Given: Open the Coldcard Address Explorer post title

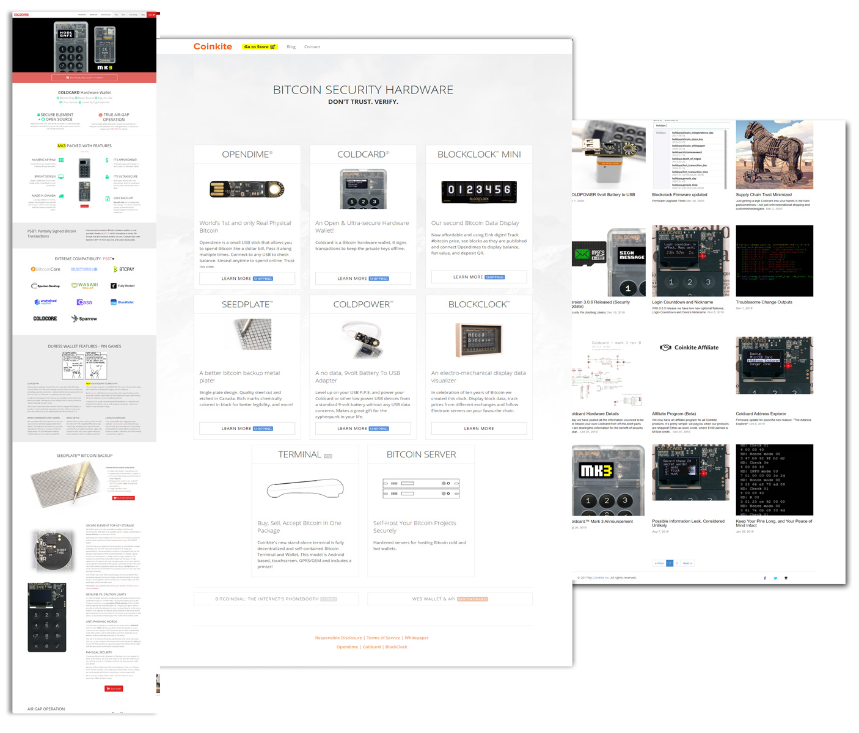Looking at the screenshot, I should 761,414.
